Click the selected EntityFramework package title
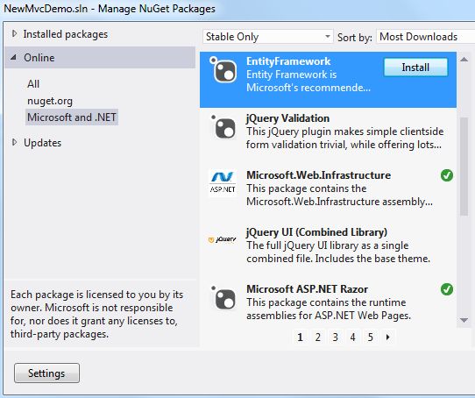The image size is (475, 398). coord(288,61)
